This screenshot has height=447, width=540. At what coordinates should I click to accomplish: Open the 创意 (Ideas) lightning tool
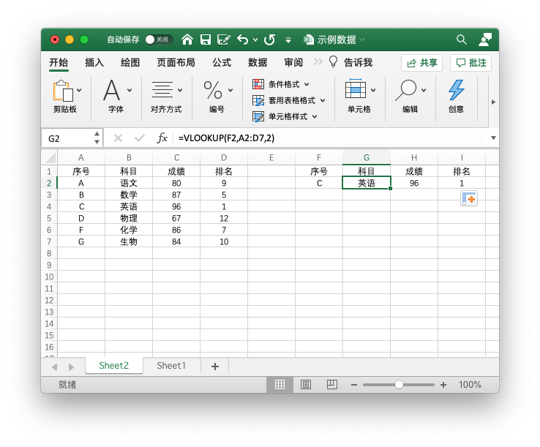coord(456,97)
